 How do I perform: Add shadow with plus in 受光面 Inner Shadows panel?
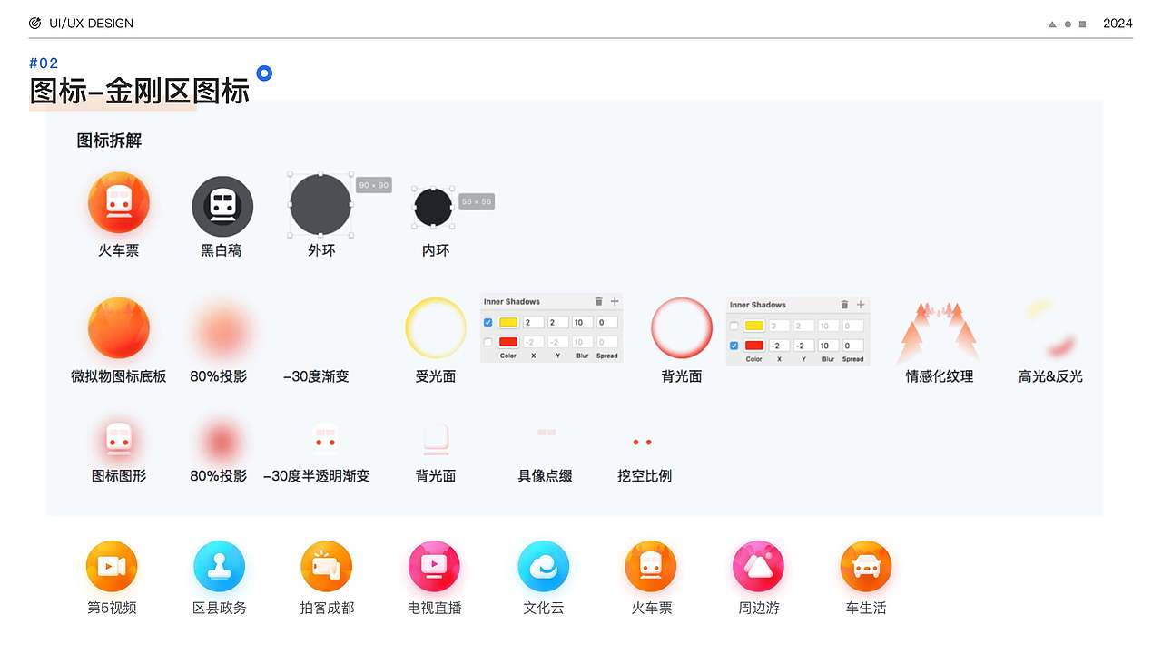point(615,301)
